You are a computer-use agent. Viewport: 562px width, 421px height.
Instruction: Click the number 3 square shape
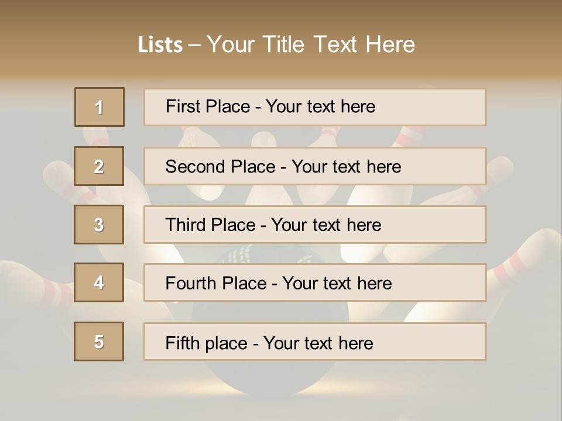99,225
